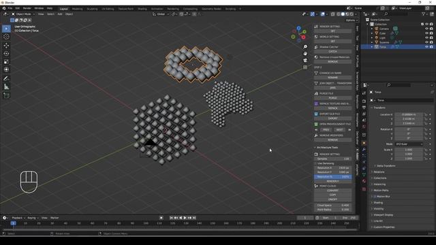Open the Modifiers wrench tab in Properties
The height and width of the screenshot is (245, 436).
(364, 150)
